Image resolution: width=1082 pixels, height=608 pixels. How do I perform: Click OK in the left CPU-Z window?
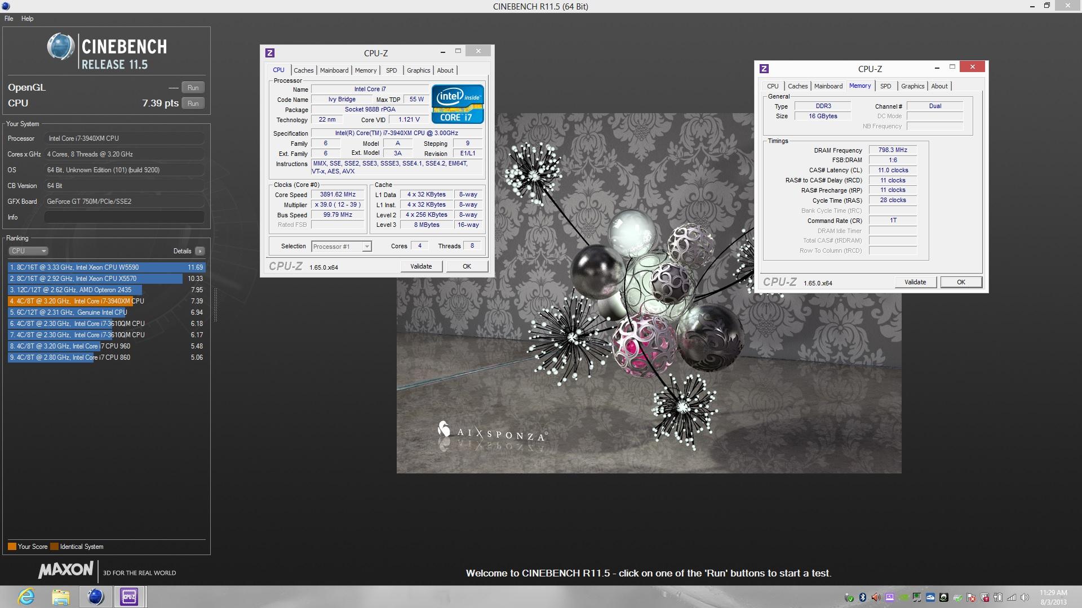(x=467, y=266)
